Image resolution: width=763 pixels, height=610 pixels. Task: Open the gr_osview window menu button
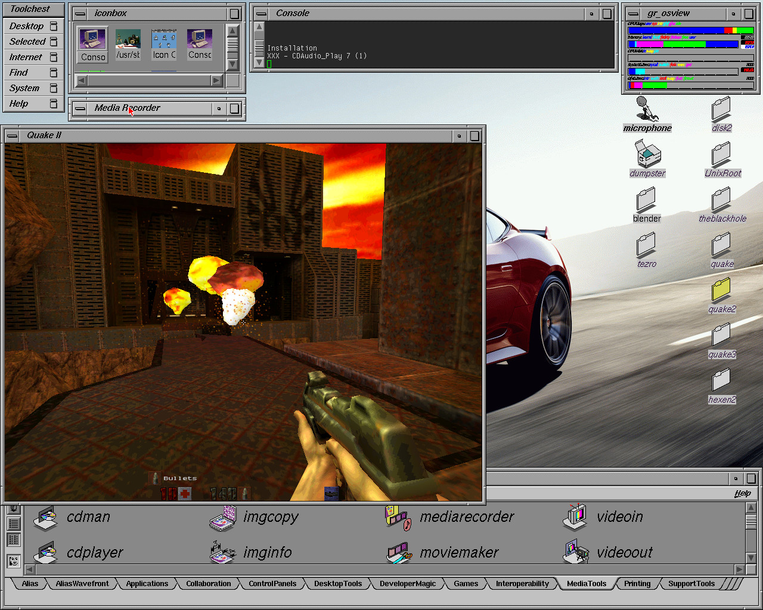[x=634, y=14]
